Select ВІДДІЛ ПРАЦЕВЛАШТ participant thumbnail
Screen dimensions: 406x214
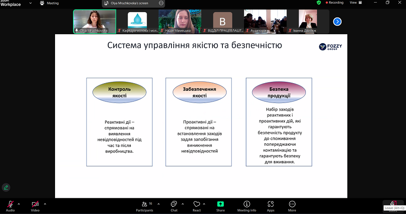[x=222, y=22]
